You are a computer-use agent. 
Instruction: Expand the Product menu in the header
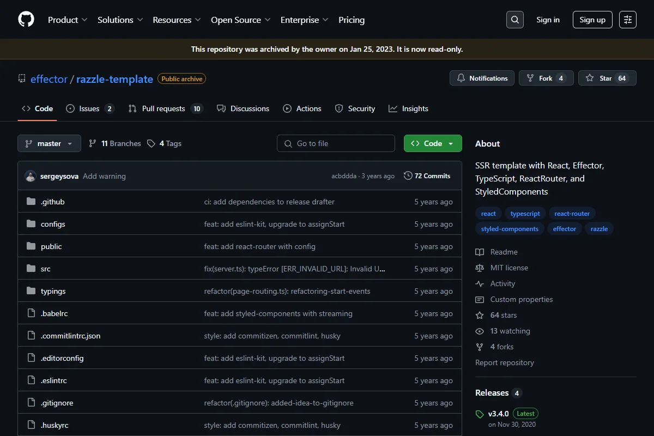pos(68,20)
